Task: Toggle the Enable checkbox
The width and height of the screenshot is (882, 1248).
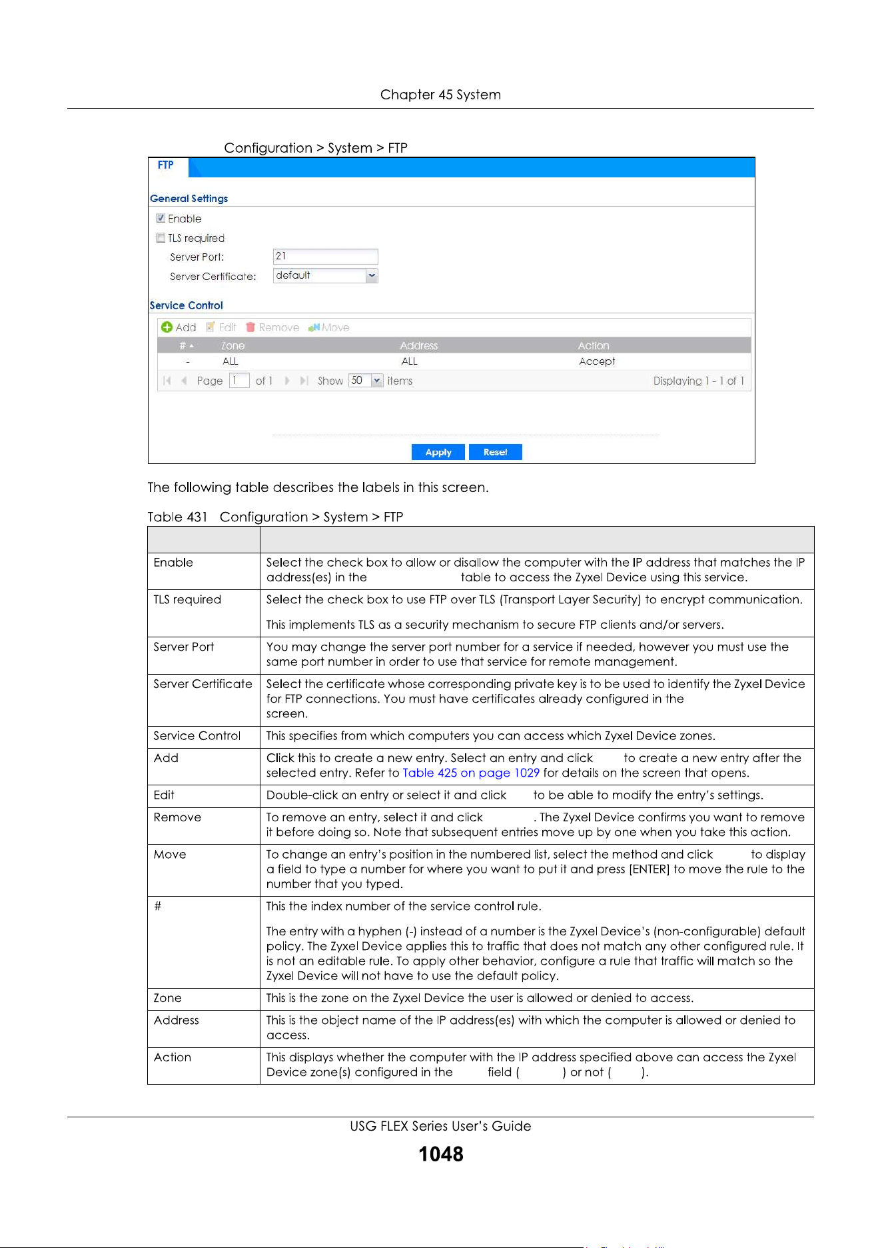Action: pyautogui.click(x=161, y=218)
